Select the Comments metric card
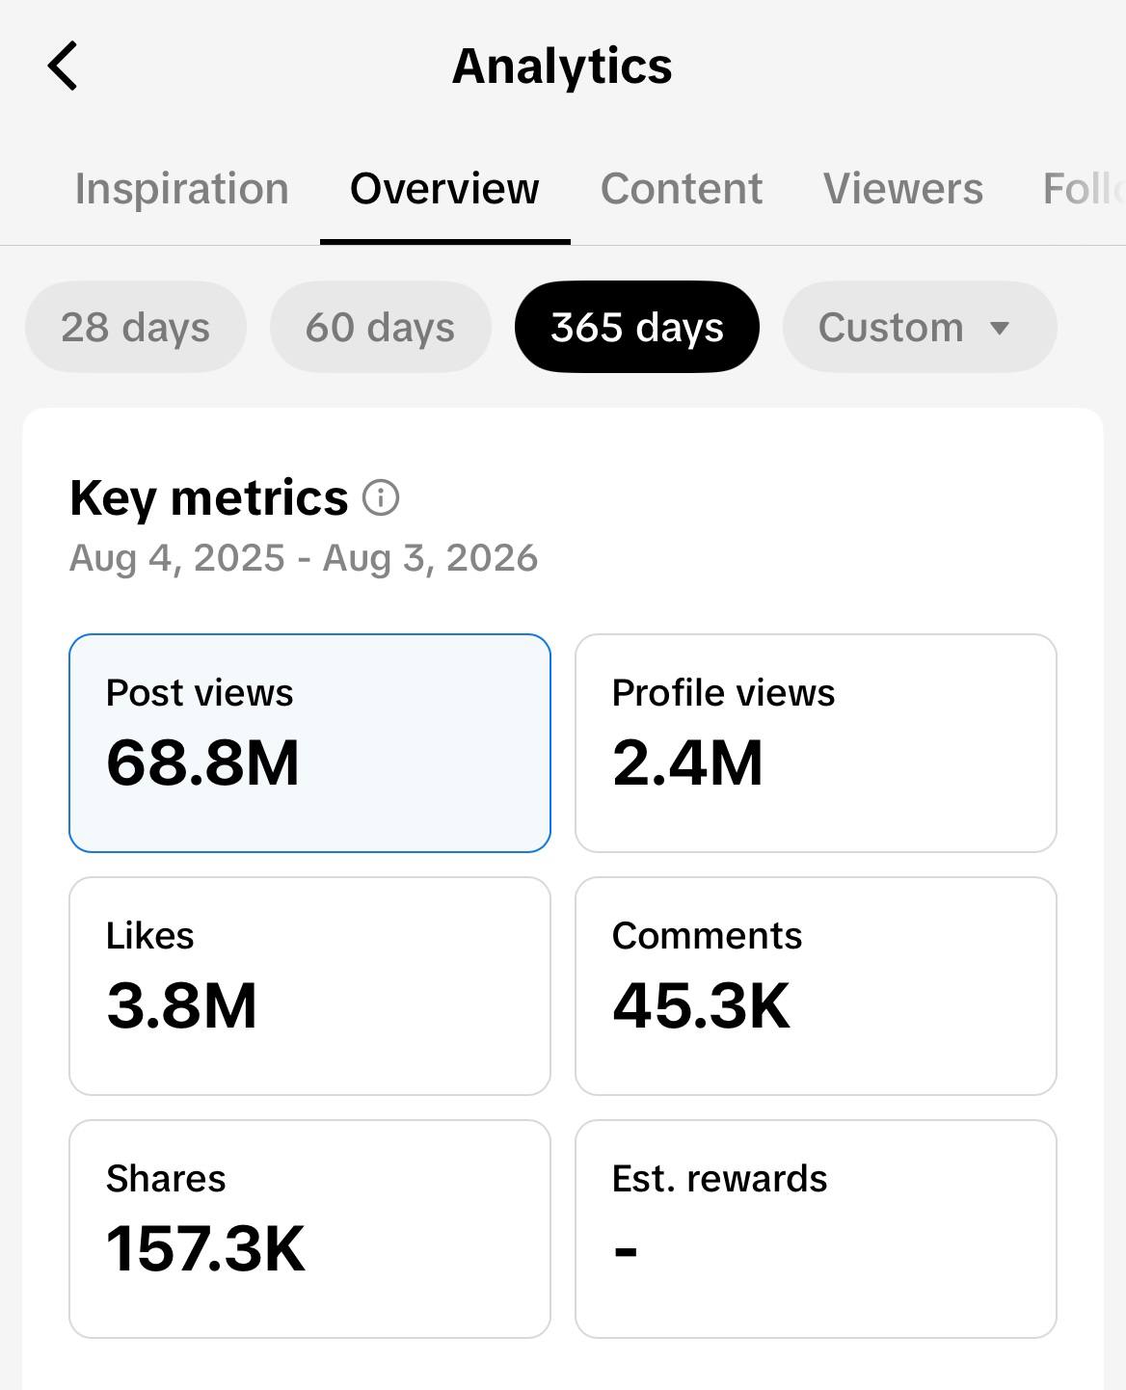The height and width of the screenshot is (1390, 1126). (x=816, y=986)
